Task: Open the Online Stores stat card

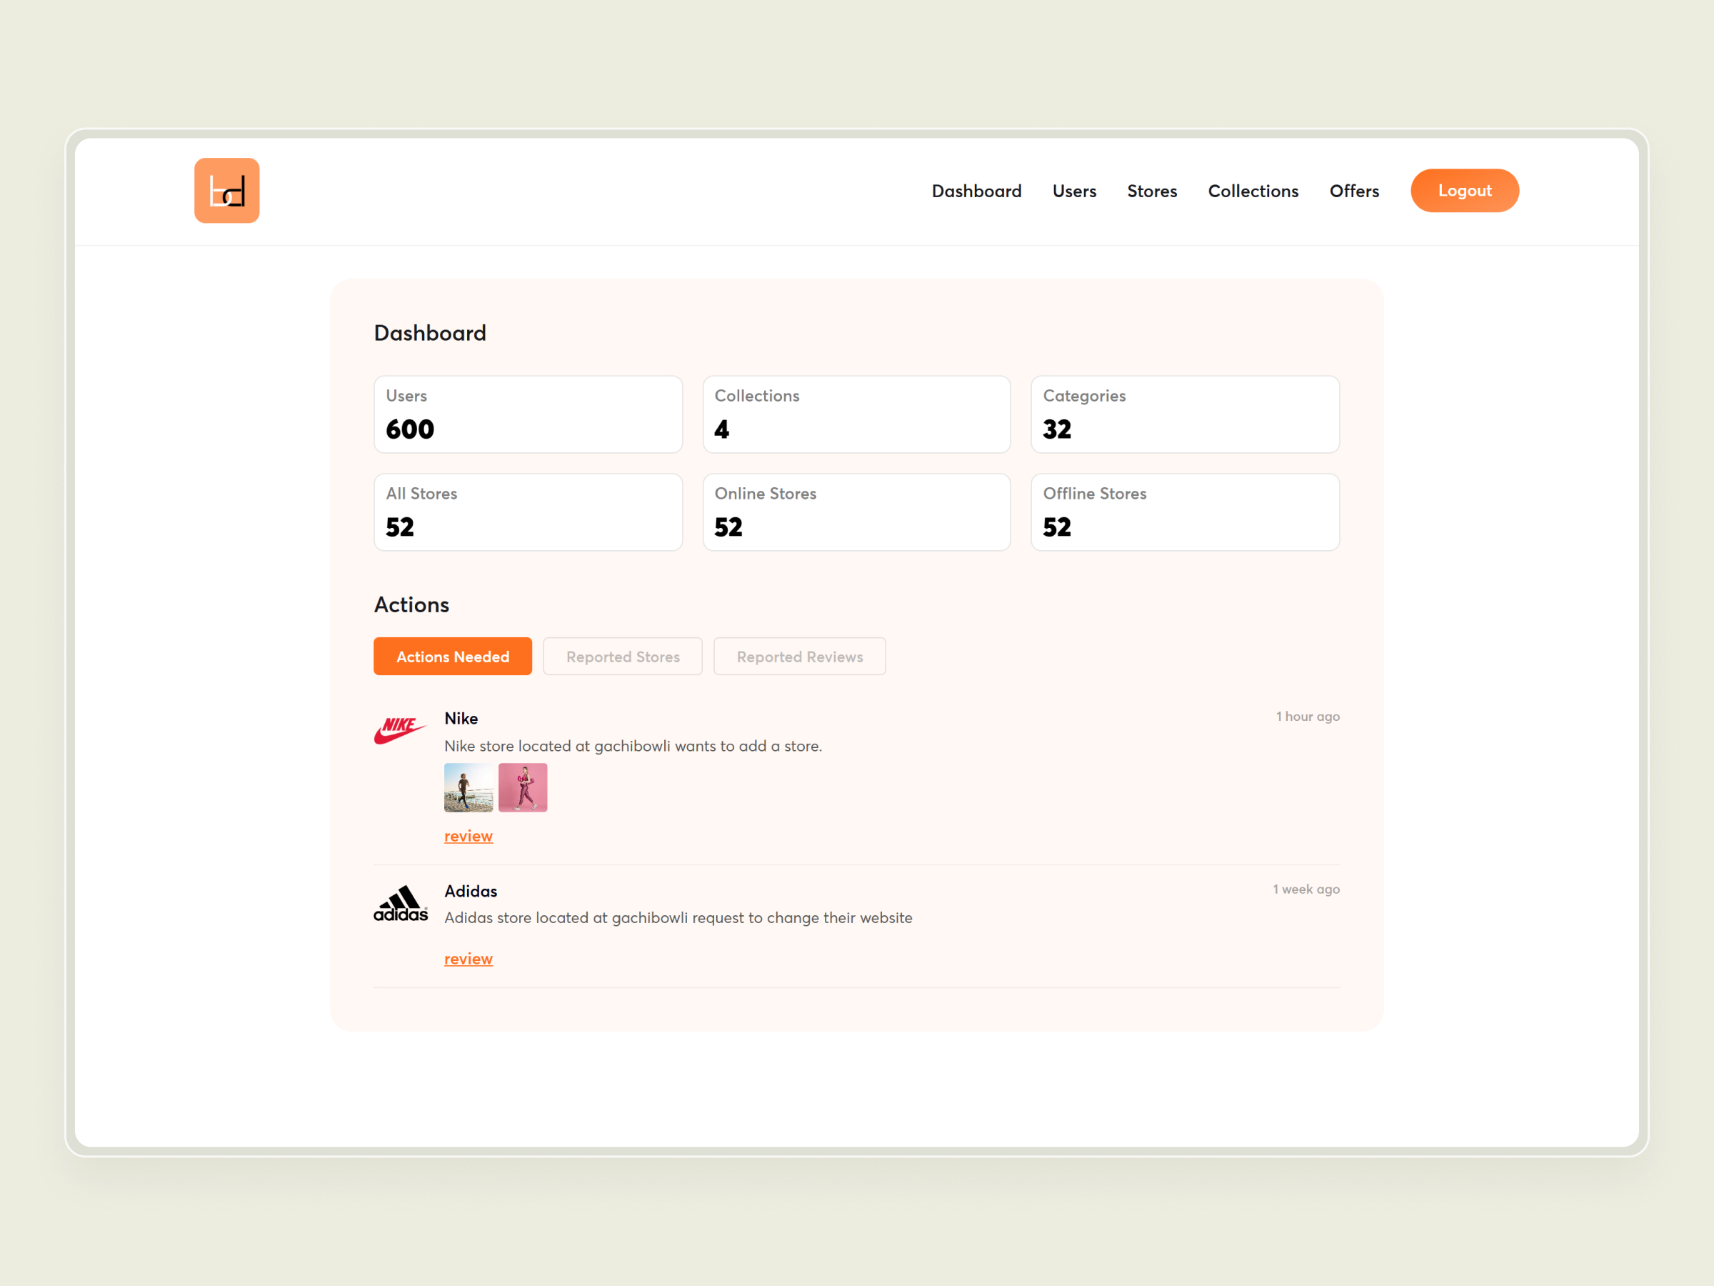Action: (x=856, y=512)
